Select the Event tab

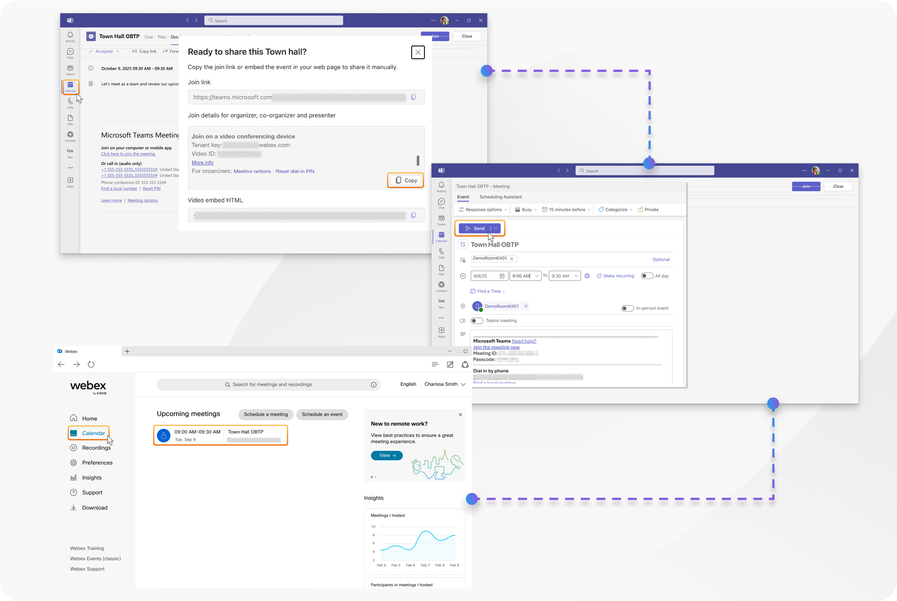point(463,197)
